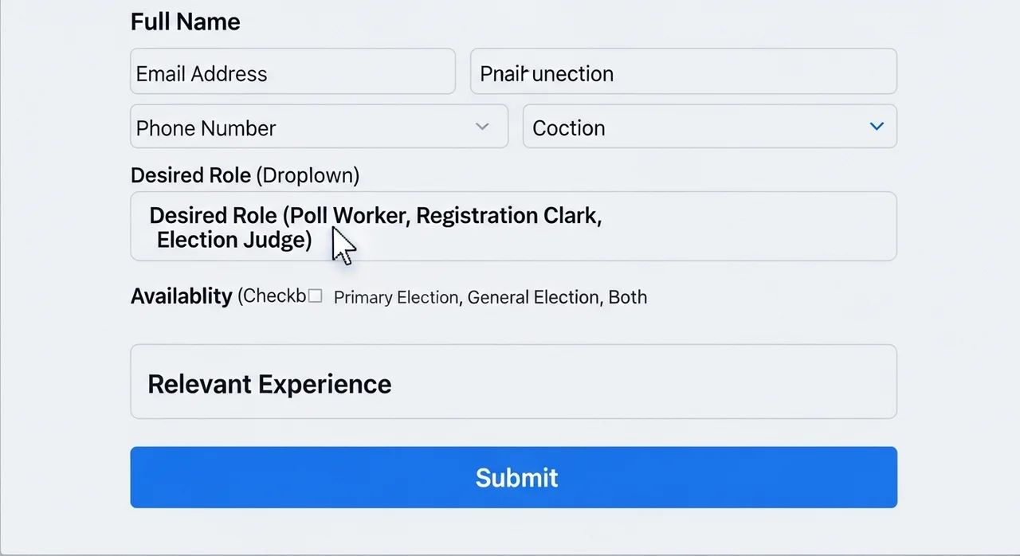Click the Availablity label text
1020x556 pixels.
[x=181, y=296]
